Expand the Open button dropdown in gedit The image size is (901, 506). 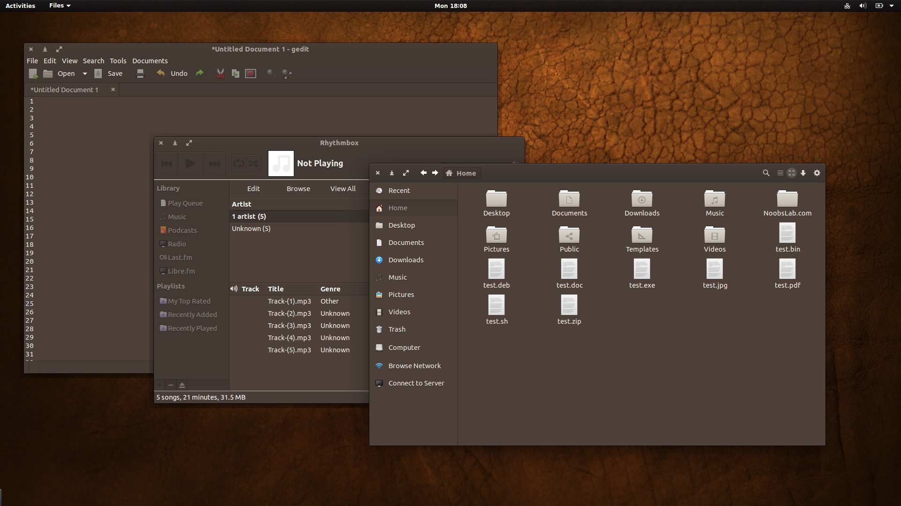(85, 74)
